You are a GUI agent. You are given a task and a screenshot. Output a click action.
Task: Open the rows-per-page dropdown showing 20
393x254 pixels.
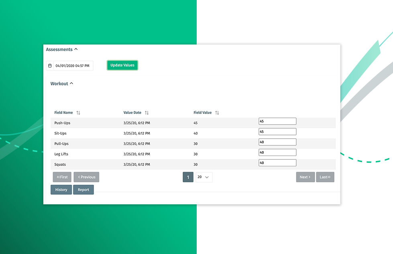[204, 177]
